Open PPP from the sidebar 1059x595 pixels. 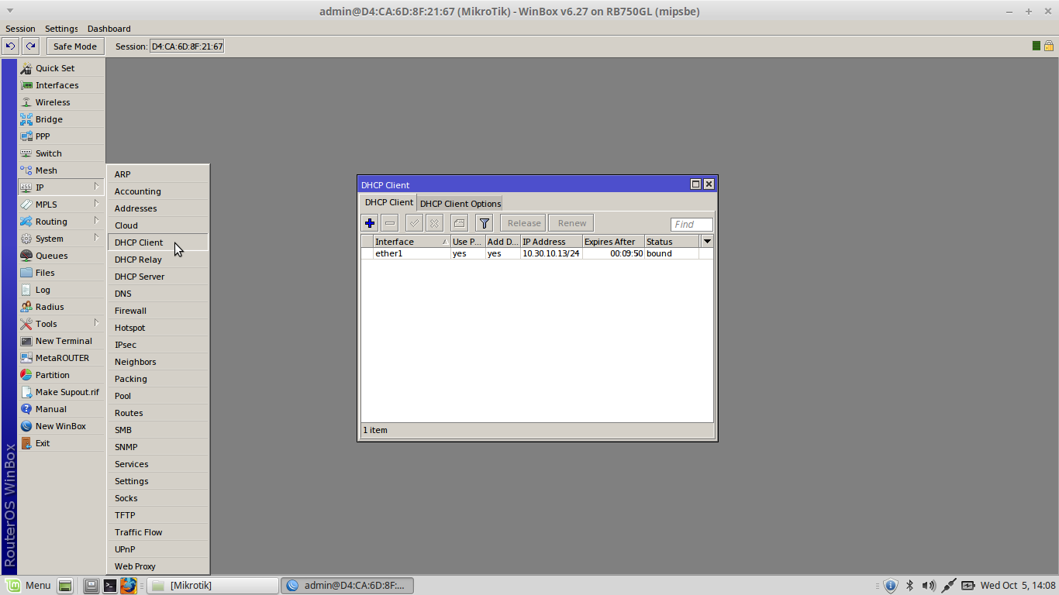[x=61, y=136]
